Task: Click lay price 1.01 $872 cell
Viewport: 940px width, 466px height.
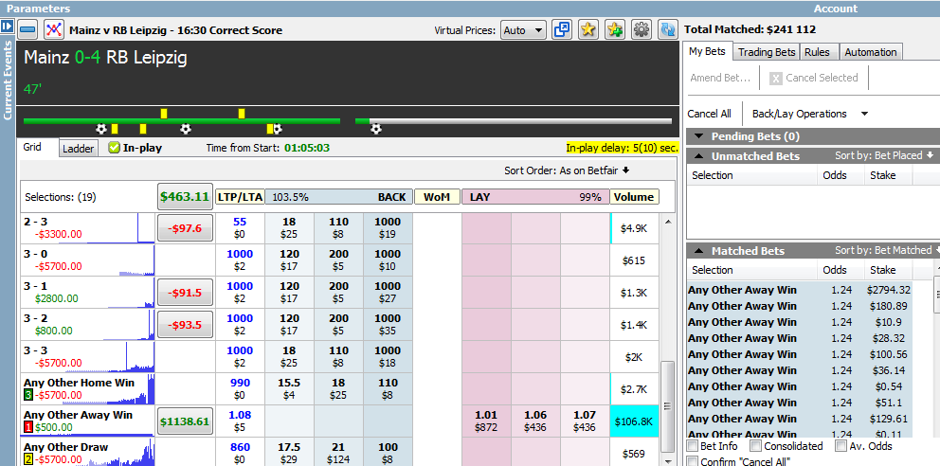Action: click(486, 421)
